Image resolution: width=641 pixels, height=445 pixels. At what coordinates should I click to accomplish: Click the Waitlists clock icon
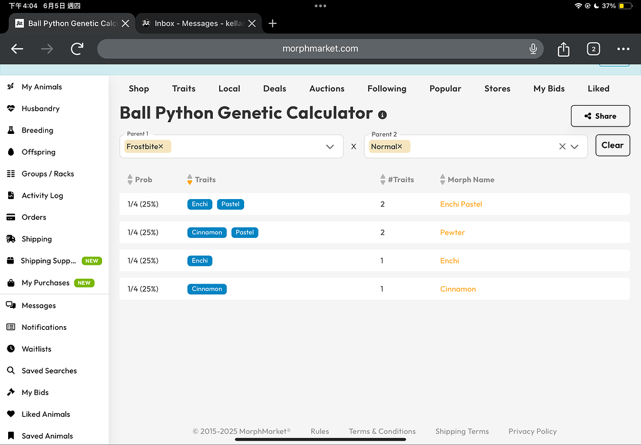pos(11,349)
